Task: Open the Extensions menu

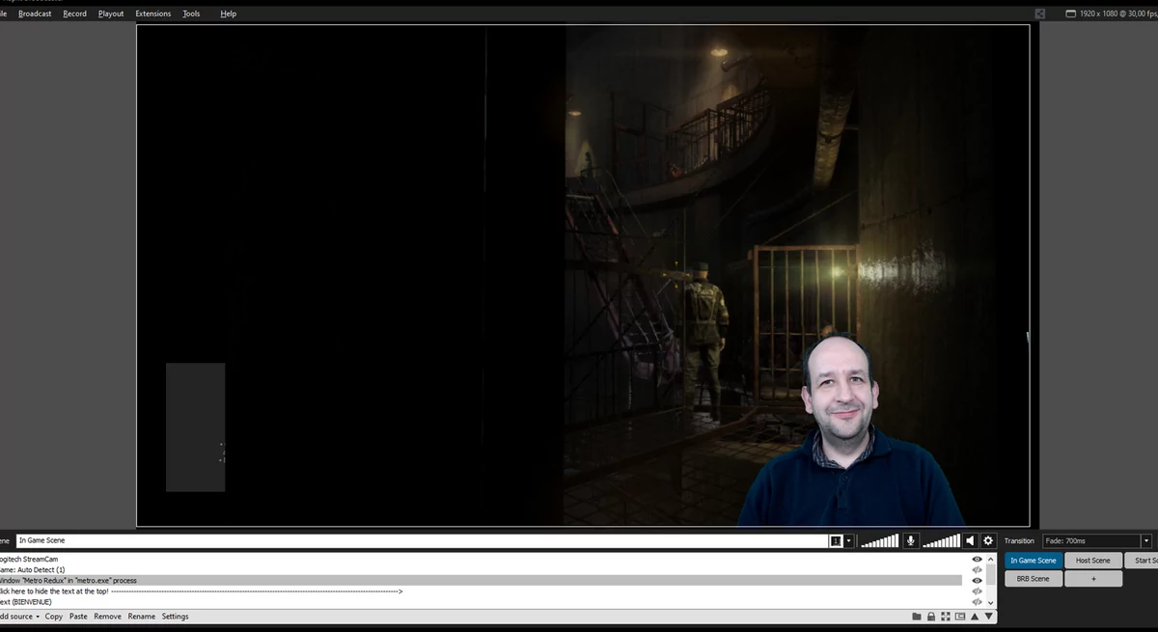Action: 153,14
